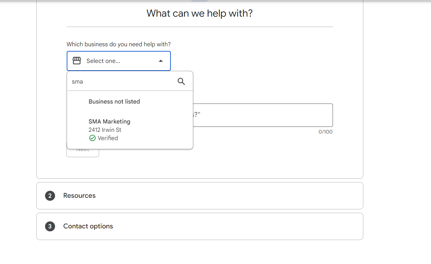Click the 'Resources' heading text

[79, 196]
